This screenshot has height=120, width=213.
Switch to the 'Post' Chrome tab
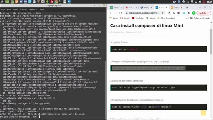point(176,7)
